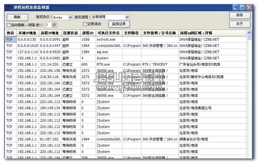Click the scrollbar up arrow
This screenshot has height=163, width=258.
tap(249, 33)
